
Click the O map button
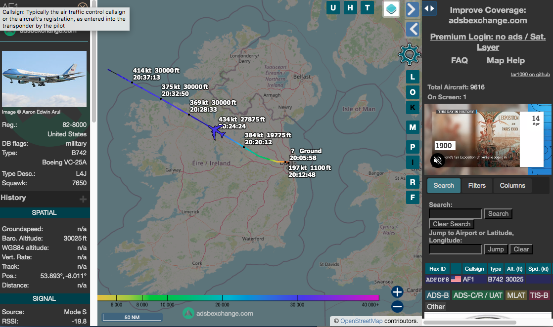click(x=413, y=92)
